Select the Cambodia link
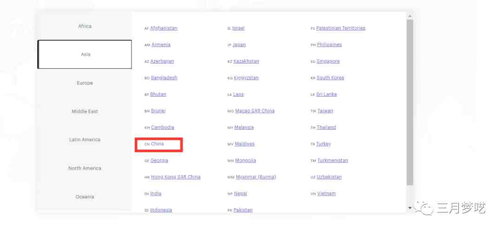Image resolution: width=502 pixels, height=230 pixels. coord(163,127)
